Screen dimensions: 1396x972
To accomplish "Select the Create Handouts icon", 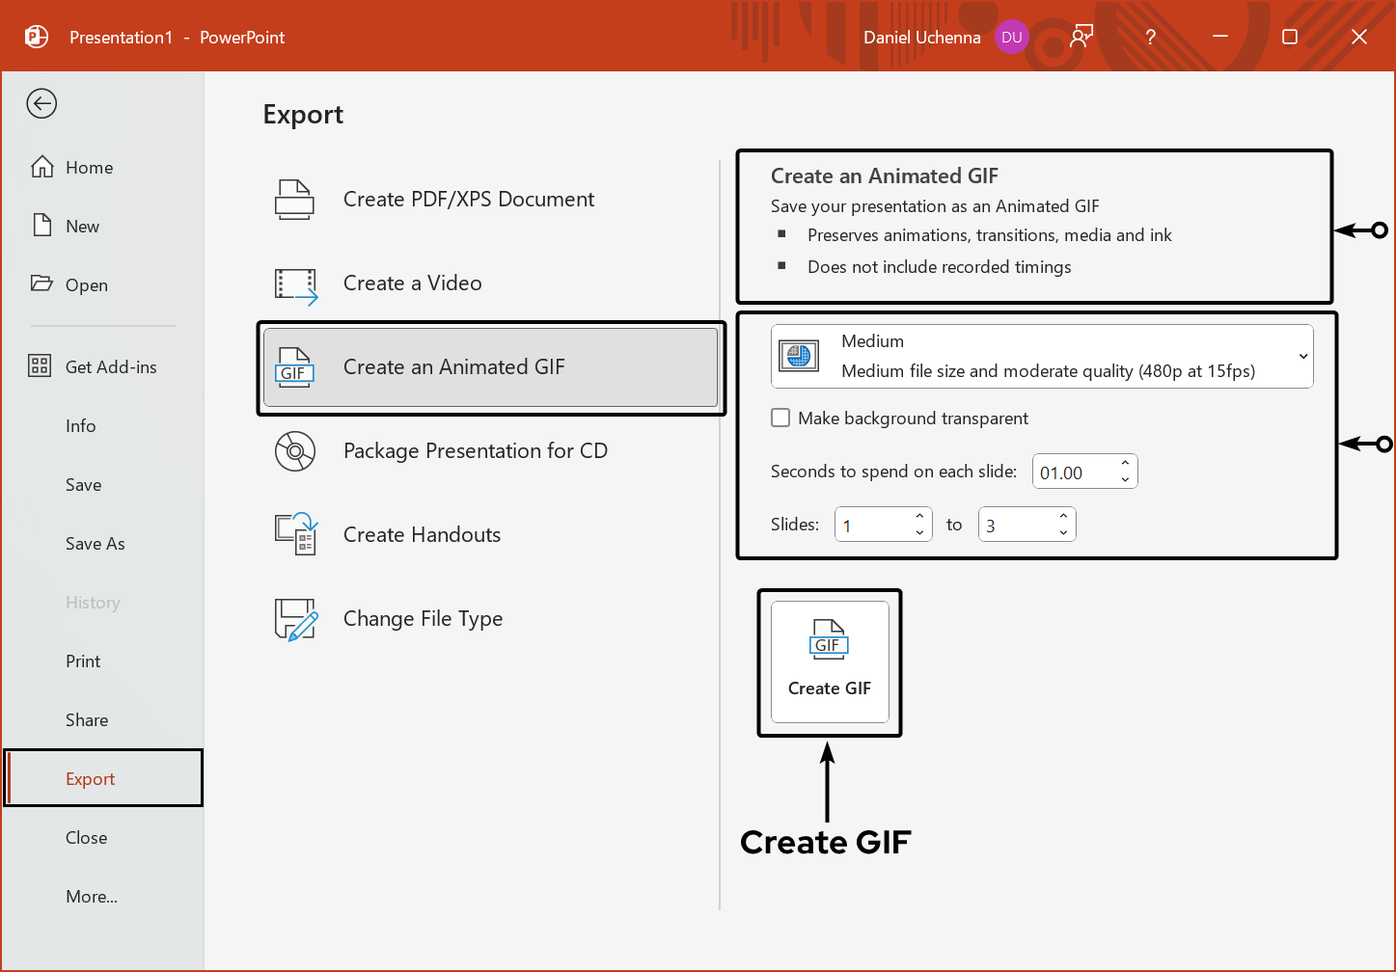I will point(294,534).
